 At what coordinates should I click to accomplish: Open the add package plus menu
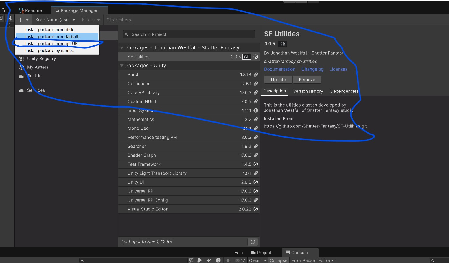coord(23,20)
